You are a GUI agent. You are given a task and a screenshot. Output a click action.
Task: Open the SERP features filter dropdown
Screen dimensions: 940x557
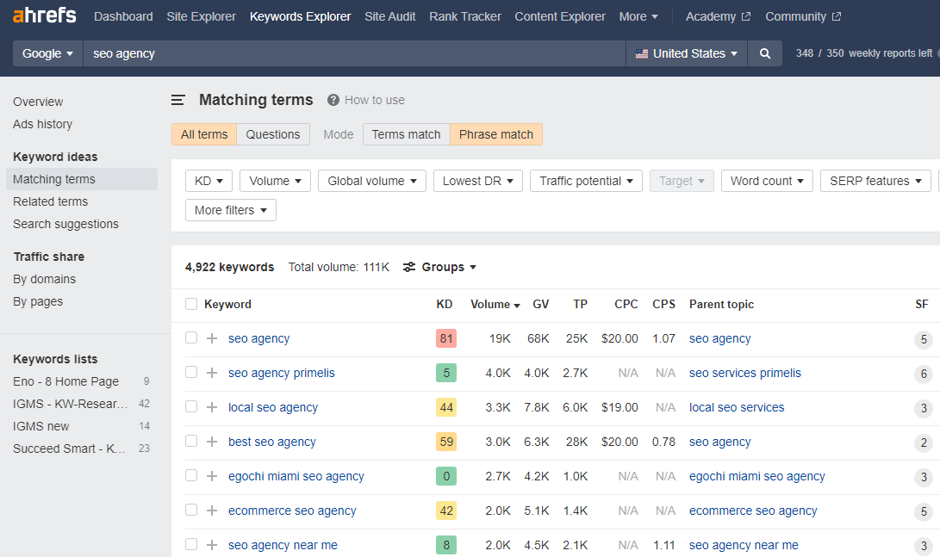(x=875, y=181)
